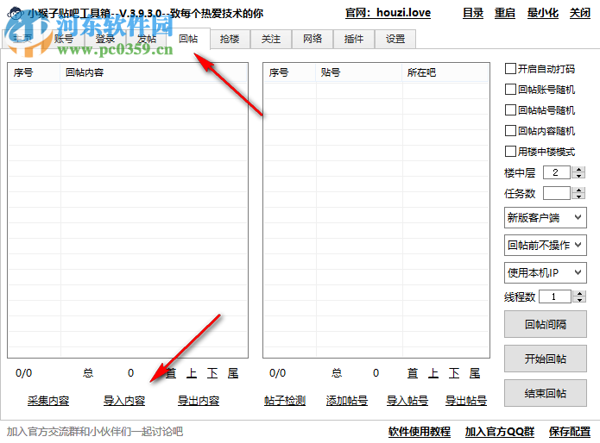
Task: Click 导出帖号 link
Action: tap(466, 401)
